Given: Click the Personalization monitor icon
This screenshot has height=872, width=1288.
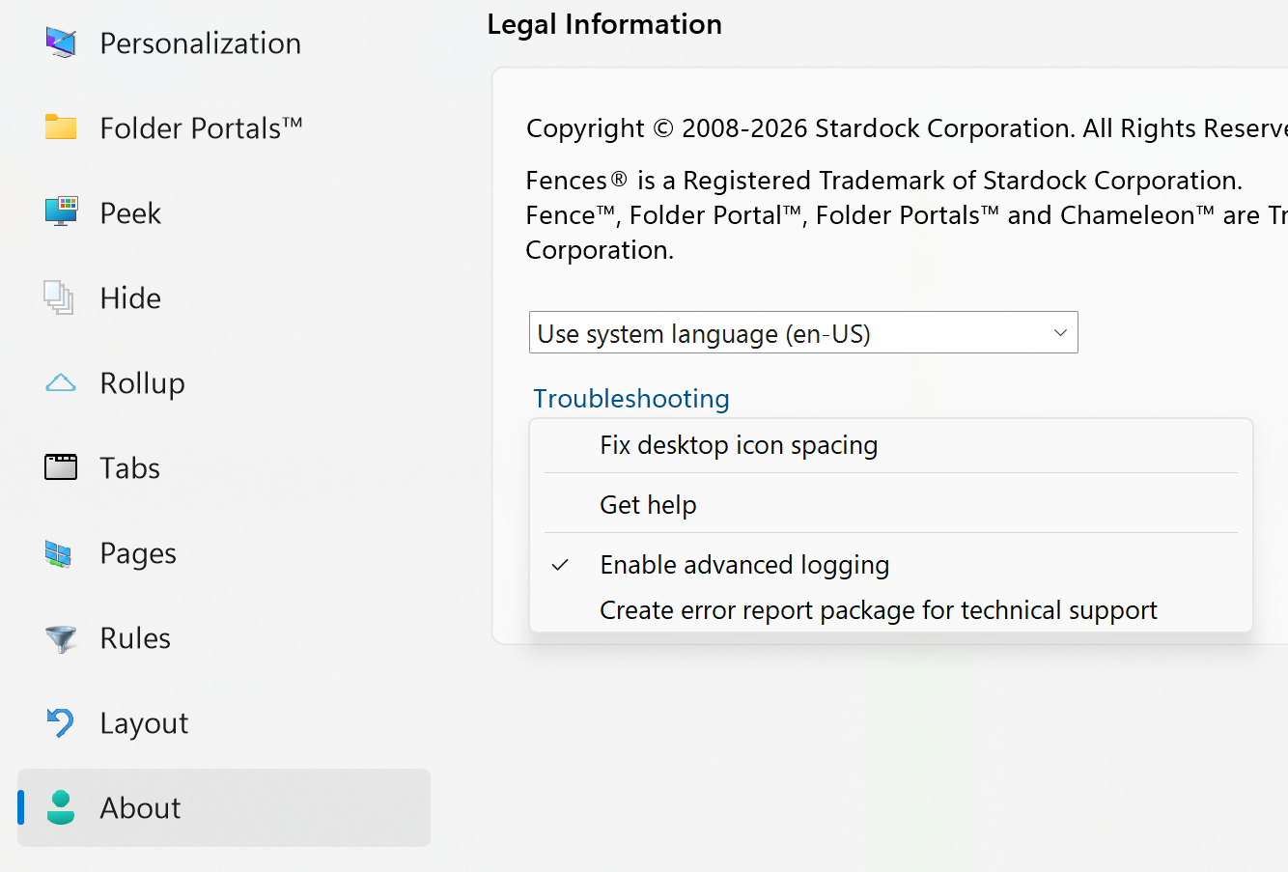Looking at the screenshot, I should (x=60, y=42).
